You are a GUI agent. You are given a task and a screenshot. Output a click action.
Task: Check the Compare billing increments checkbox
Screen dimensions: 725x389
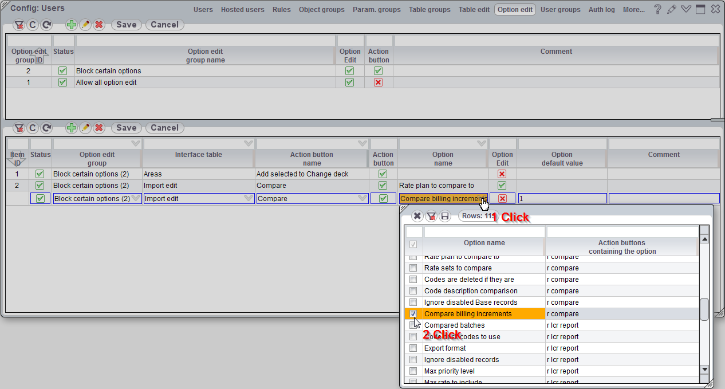(x=413, y=313)
